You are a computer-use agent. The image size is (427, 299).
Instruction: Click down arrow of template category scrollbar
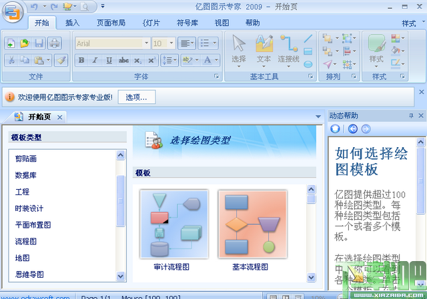click(x=120, y=276)
